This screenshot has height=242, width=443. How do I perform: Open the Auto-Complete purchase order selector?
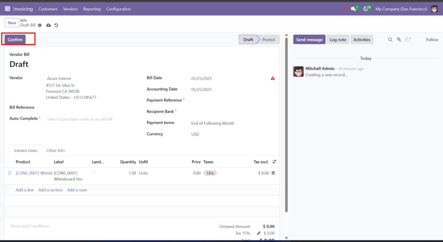93,119
